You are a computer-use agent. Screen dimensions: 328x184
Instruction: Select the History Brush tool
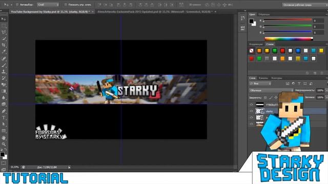[x=4, y=78]
